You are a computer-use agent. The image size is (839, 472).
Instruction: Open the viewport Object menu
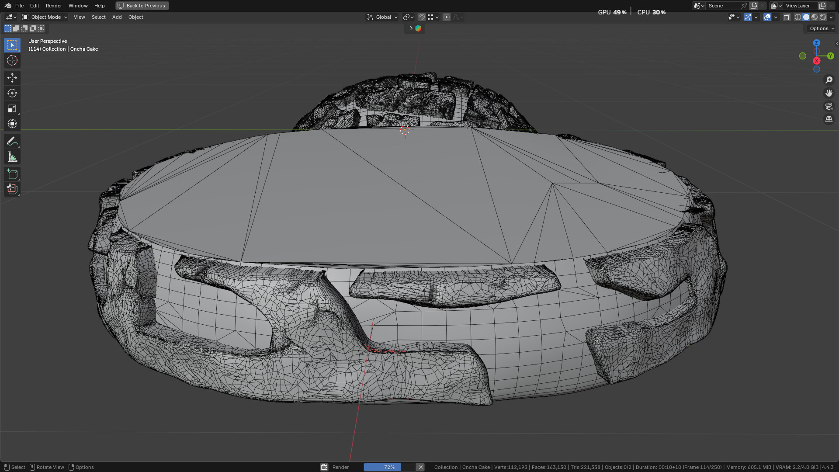click(135, 17)
